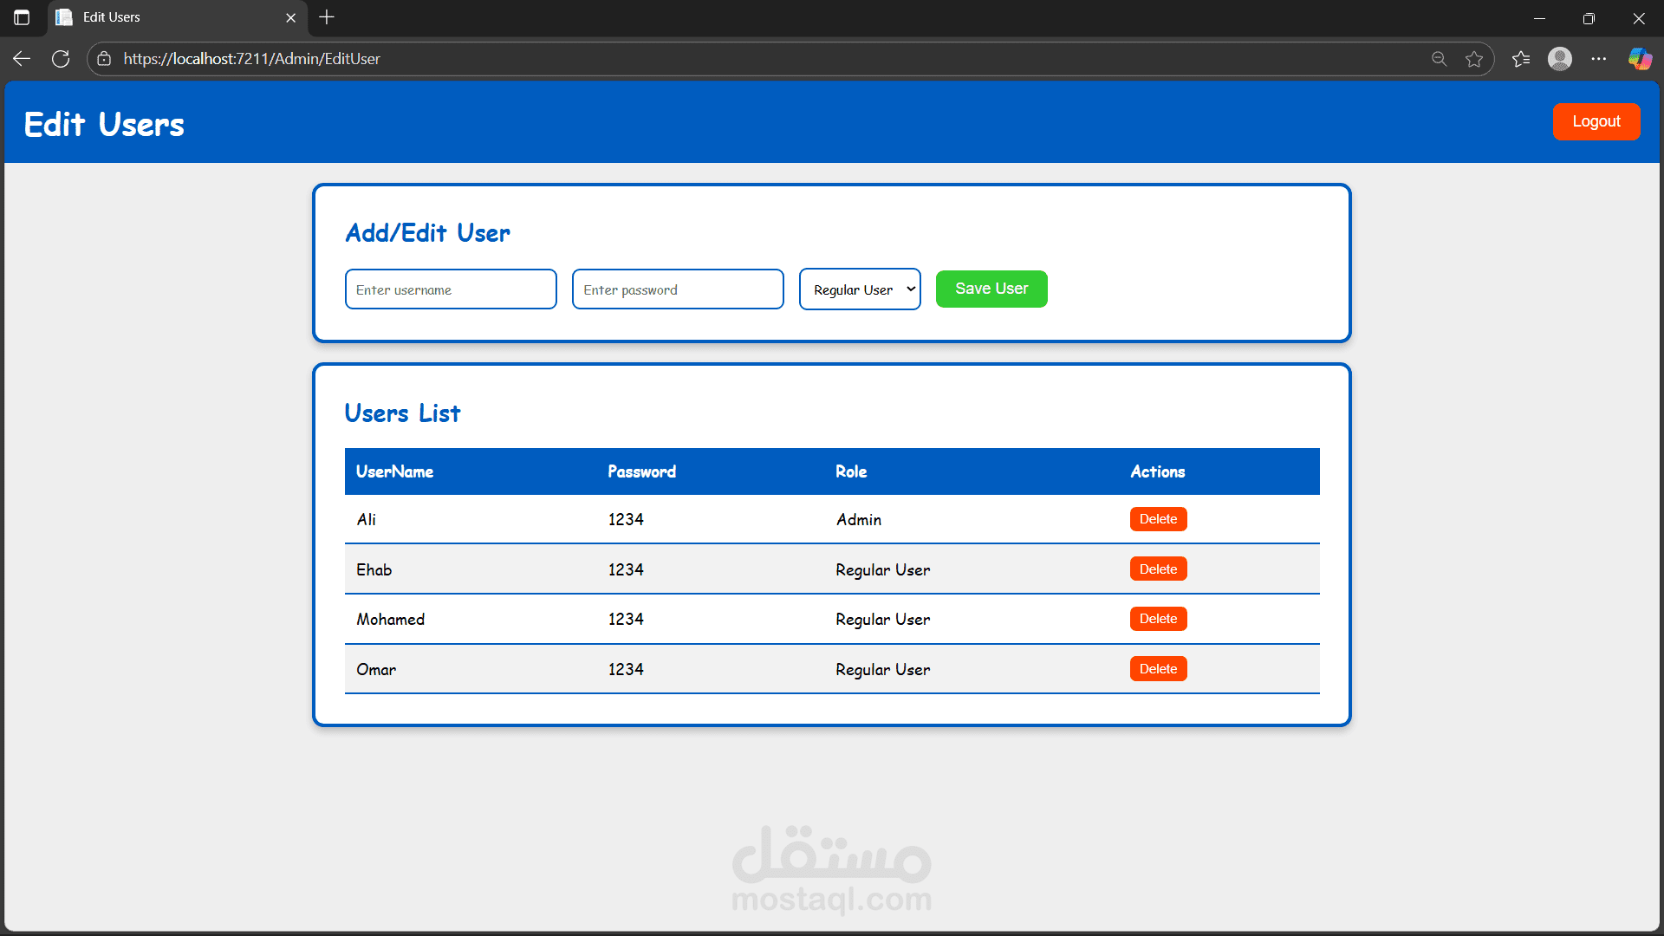Open the zoom indicator in address bar

(x=1439, y=59)
